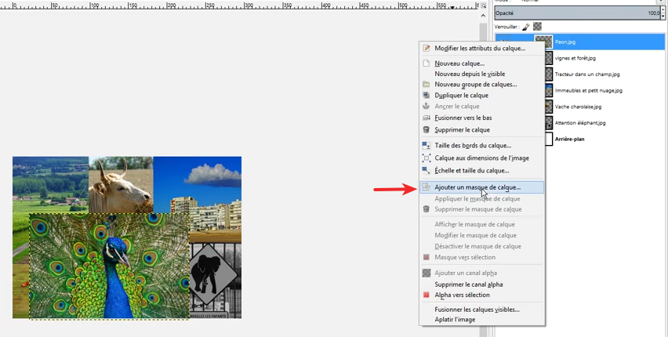Viewport: 668px width, 337px height.
Task: Click the 'Échelle et taille du calque' icon
Action: coord(427,170)
